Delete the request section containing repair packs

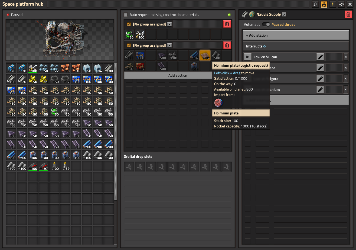point(227,24)
